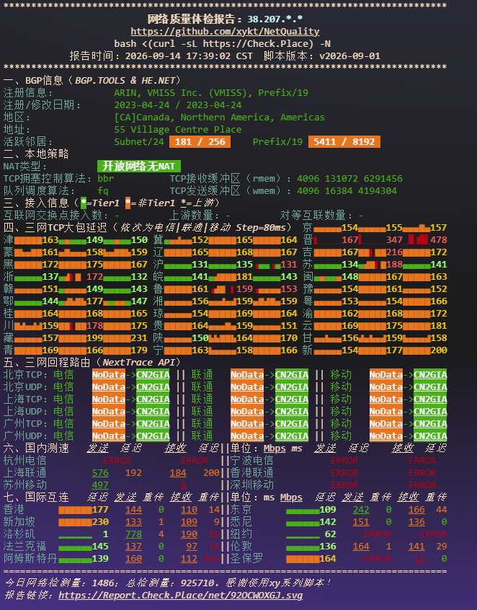Select the queue scheduler value fq
The image size is (477, 610).
(103, 190)
